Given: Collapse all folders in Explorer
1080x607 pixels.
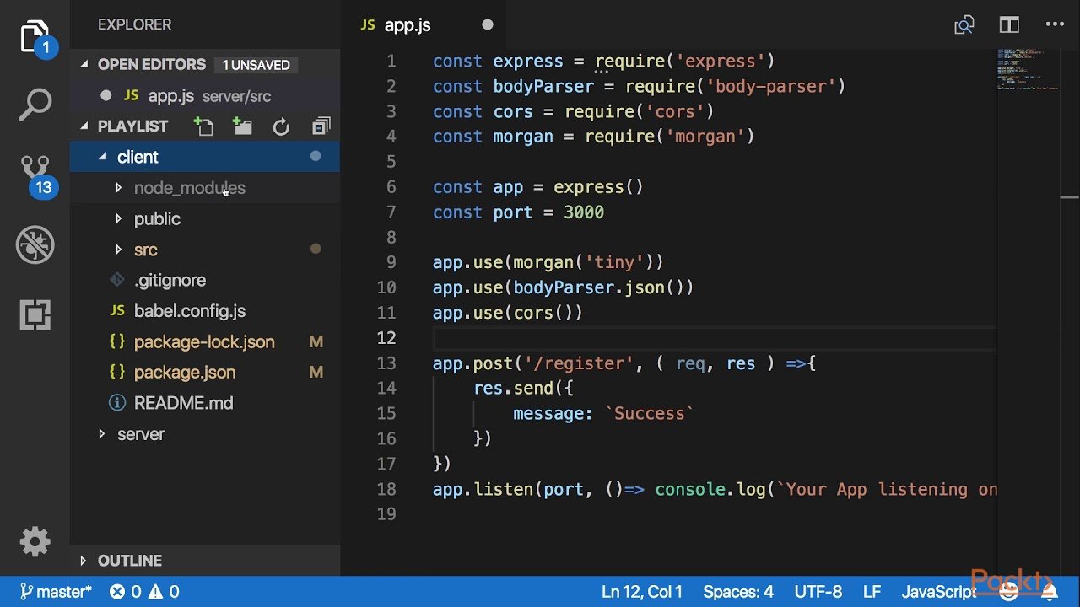Looking at the screenshot, I should pos(321,126).
